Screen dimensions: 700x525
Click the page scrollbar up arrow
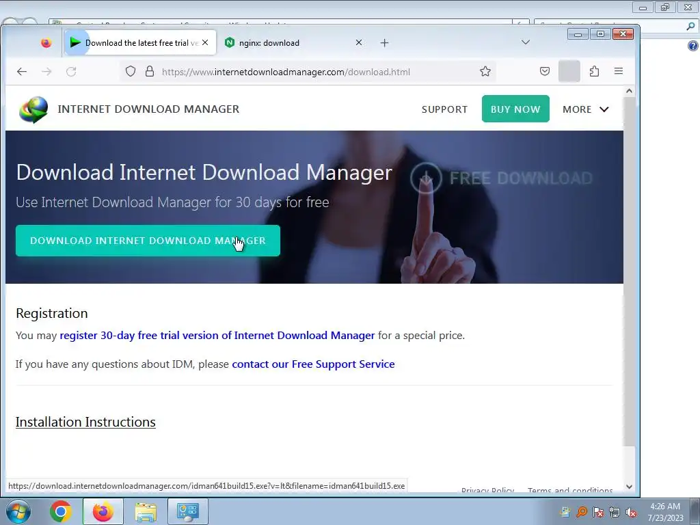pos(629,91)
